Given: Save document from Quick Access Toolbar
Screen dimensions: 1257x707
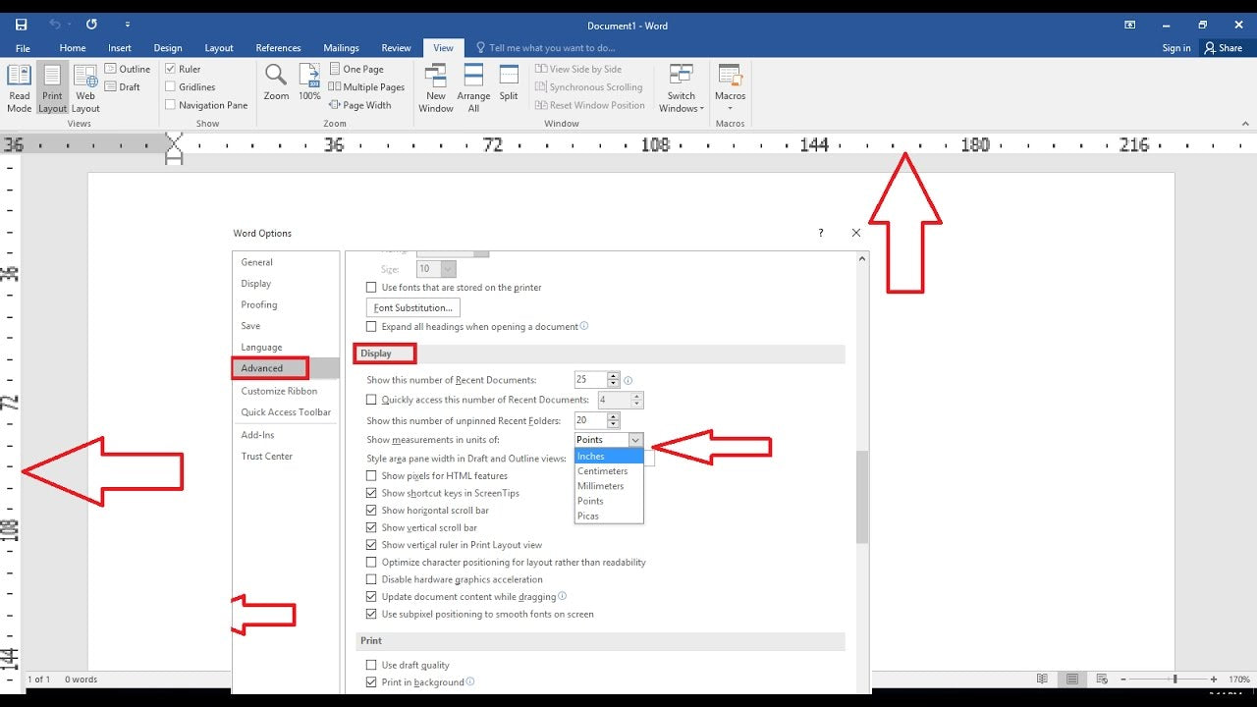Looking at the screenshot, I should click(21, 25).
